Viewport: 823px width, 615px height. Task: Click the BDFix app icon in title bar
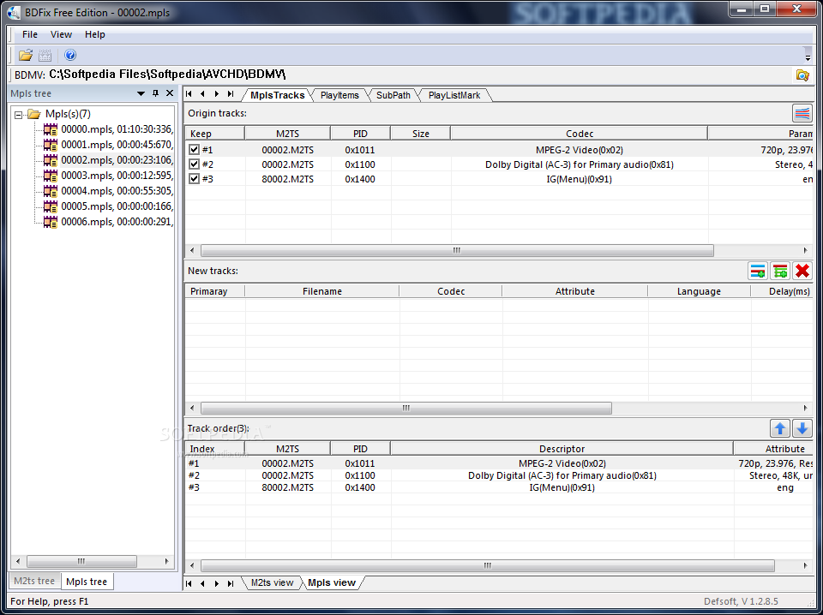tap(15, 12)
